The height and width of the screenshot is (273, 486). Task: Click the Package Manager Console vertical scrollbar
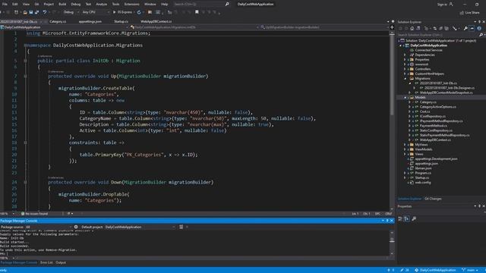(x=392, y=243)
